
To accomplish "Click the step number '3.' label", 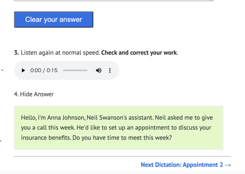I will tap(16, 53).
